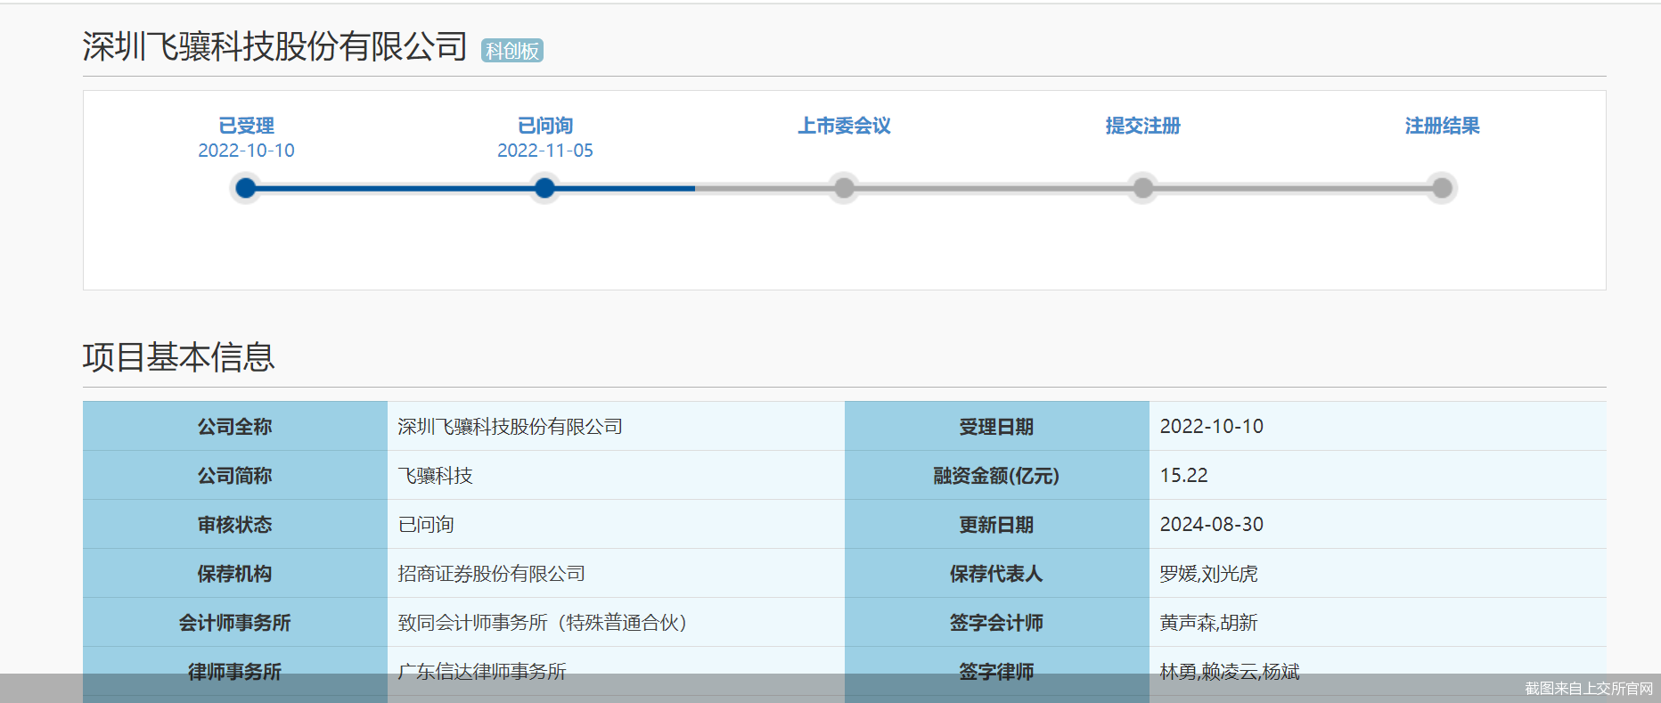The height and width of the screenshot is (703, 1661).
Task: Open the 注册结果 stage label
Action: 1442,126
